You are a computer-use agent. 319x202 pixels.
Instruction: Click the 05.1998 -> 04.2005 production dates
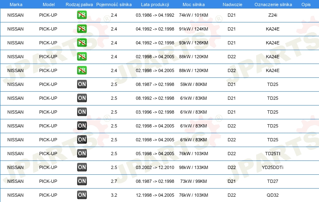click(x=155, y=154)
